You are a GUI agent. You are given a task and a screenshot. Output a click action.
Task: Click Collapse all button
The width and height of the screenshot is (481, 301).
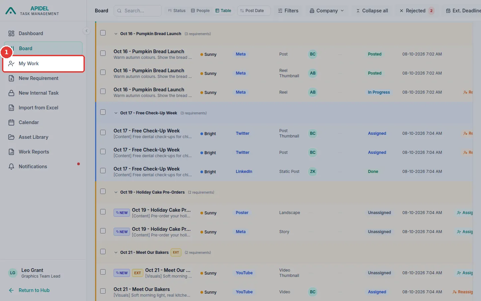point(372,11)
